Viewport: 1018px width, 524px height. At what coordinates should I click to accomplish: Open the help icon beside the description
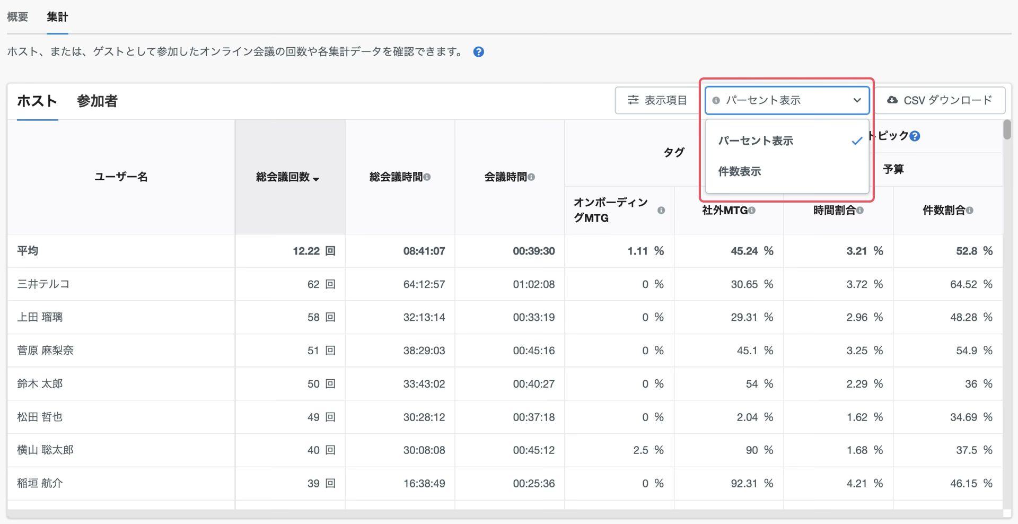(x=478, y=52)
